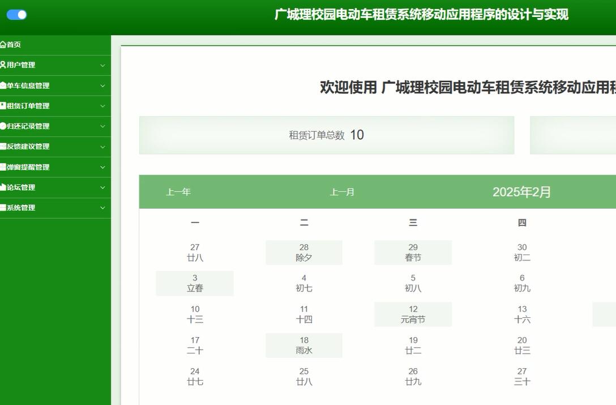This screenshot has height=405, width=616.
Task: Select calendar date 30 初二
Action: [x=522, y=252]
